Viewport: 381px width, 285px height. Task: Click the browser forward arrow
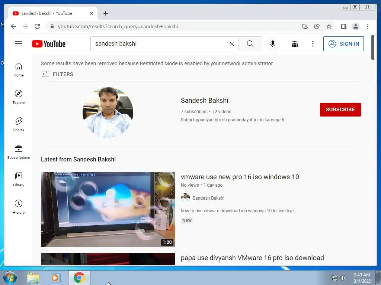pos(25,26)
